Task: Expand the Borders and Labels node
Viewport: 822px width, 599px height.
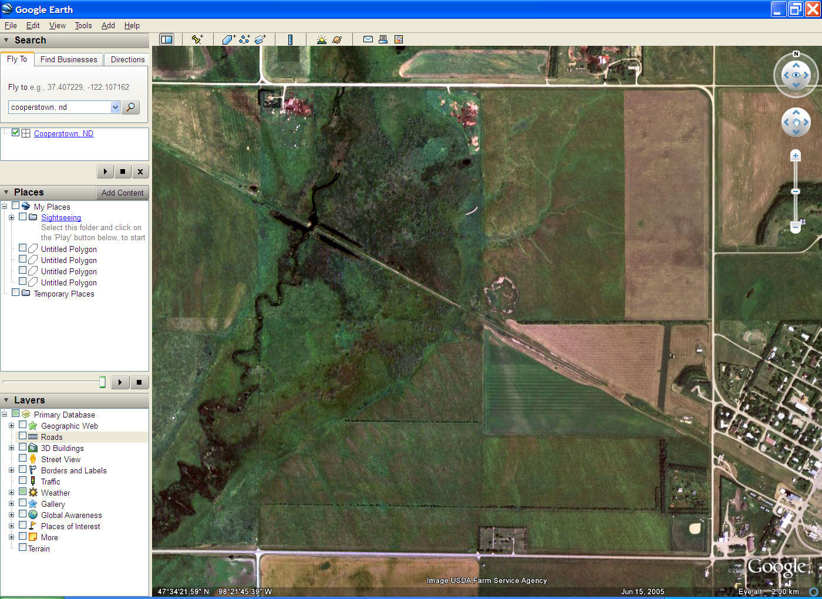Action: [x=11, y=470]
